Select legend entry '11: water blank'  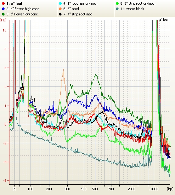coord(132,9)
